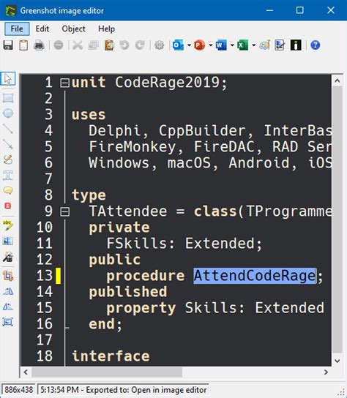Select the crop tool
This screenshot has height=398, width=347.
8,276
